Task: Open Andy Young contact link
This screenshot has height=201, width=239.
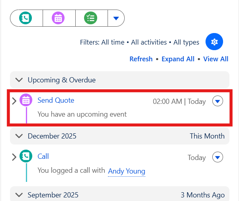Action: click(127, 171)
